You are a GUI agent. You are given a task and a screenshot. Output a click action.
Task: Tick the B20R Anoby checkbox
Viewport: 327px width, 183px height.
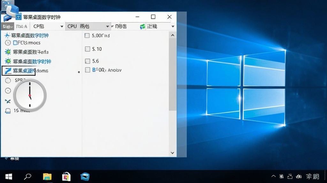pyautogui.click(x=87, y=70)
